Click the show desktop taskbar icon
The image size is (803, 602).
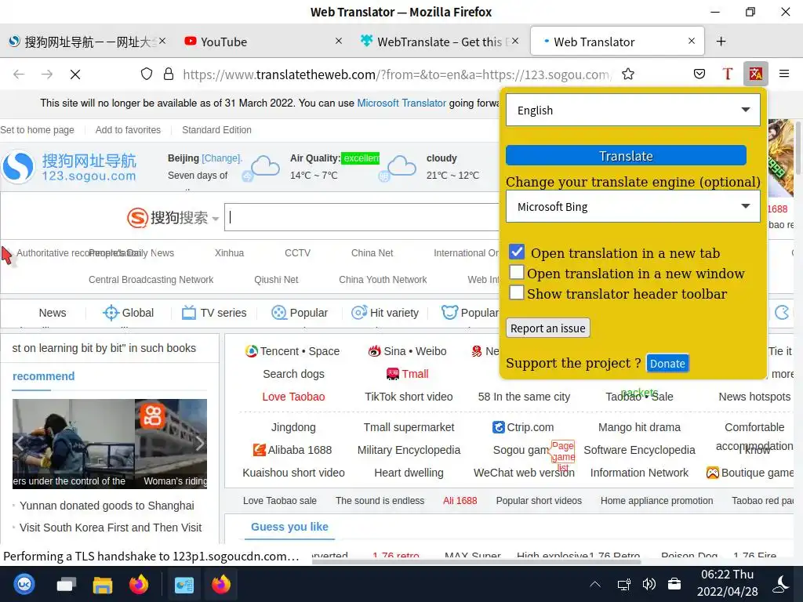(x=66, y=585)
